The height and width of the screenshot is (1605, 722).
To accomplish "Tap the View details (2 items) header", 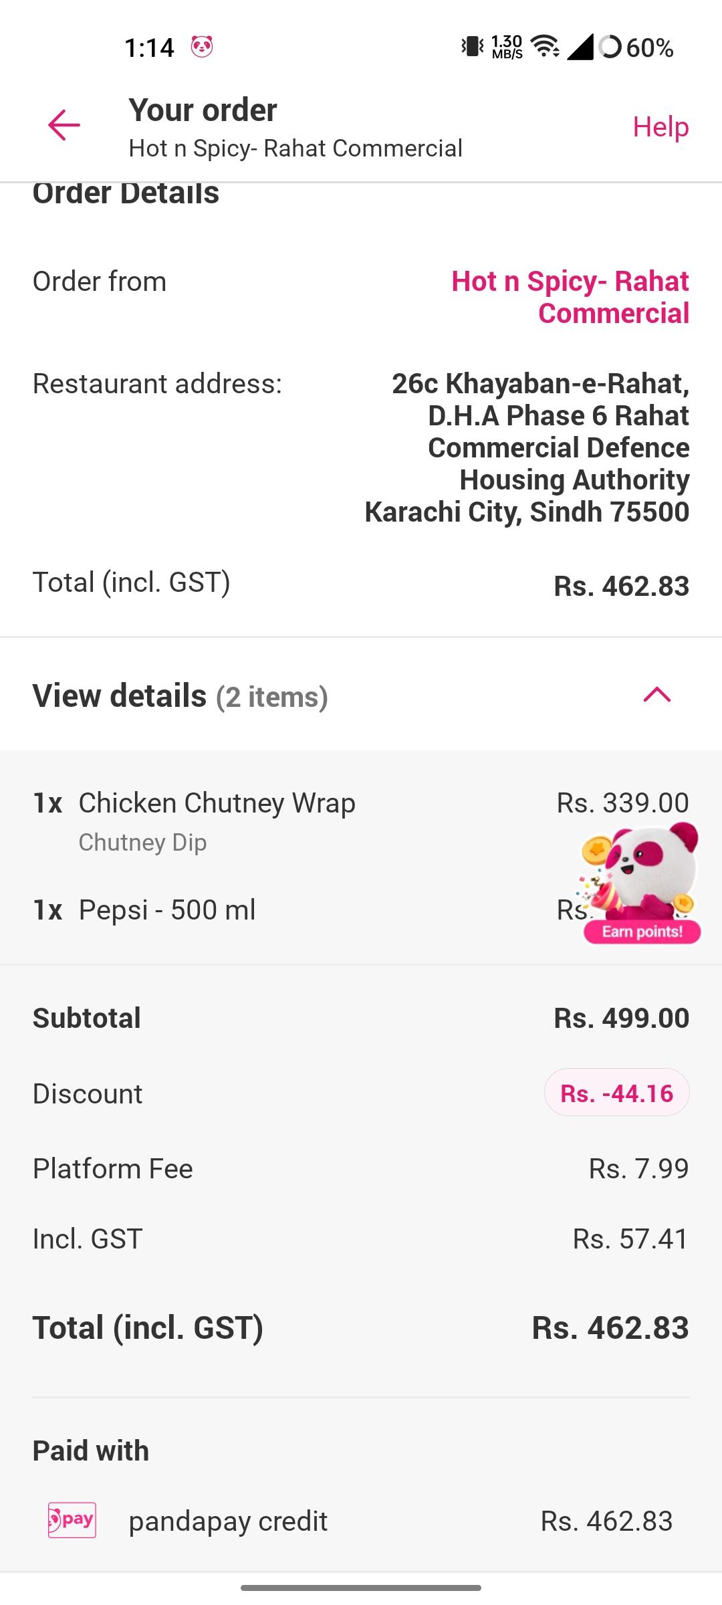I will [x=180, y=696].
